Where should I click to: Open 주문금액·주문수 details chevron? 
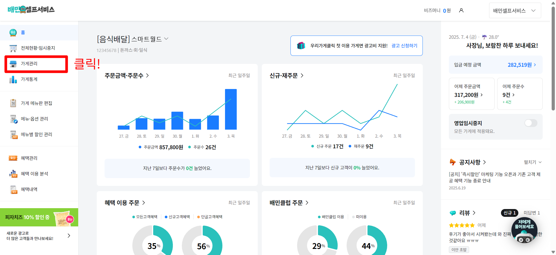click(147, 75)
